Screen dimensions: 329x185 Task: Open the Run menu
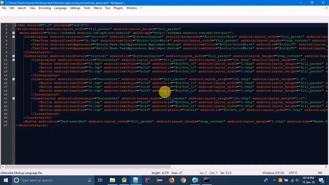pos(107,8)
